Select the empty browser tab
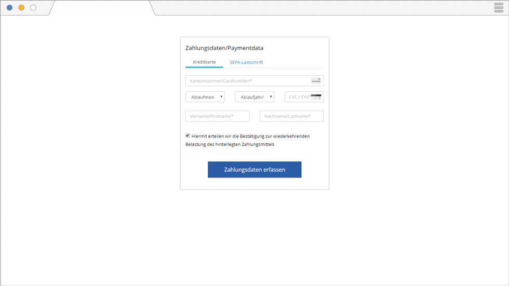 click(101, 8)
